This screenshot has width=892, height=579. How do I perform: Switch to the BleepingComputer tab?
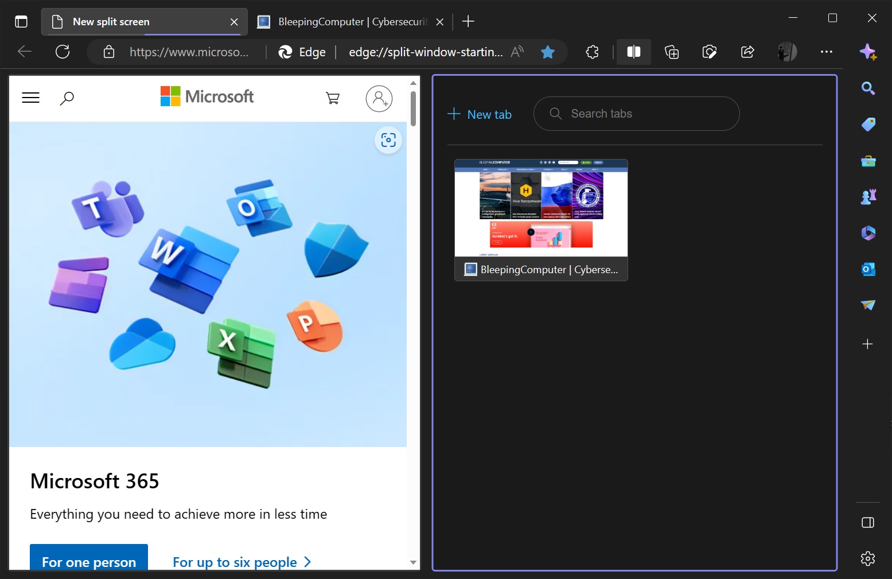point(344,21)
